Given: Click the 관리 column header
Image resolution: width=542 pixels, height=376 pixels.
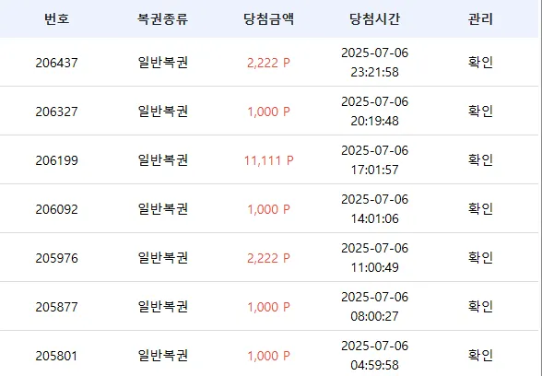Looking at the screenshot, I should pos(480,18).
